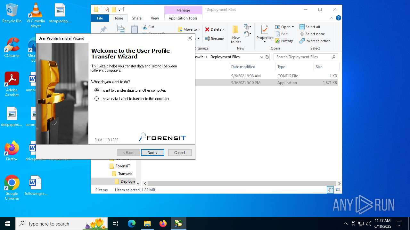Open Explorer Help question mark icon

pyautogui.click(x=338, y=18)
